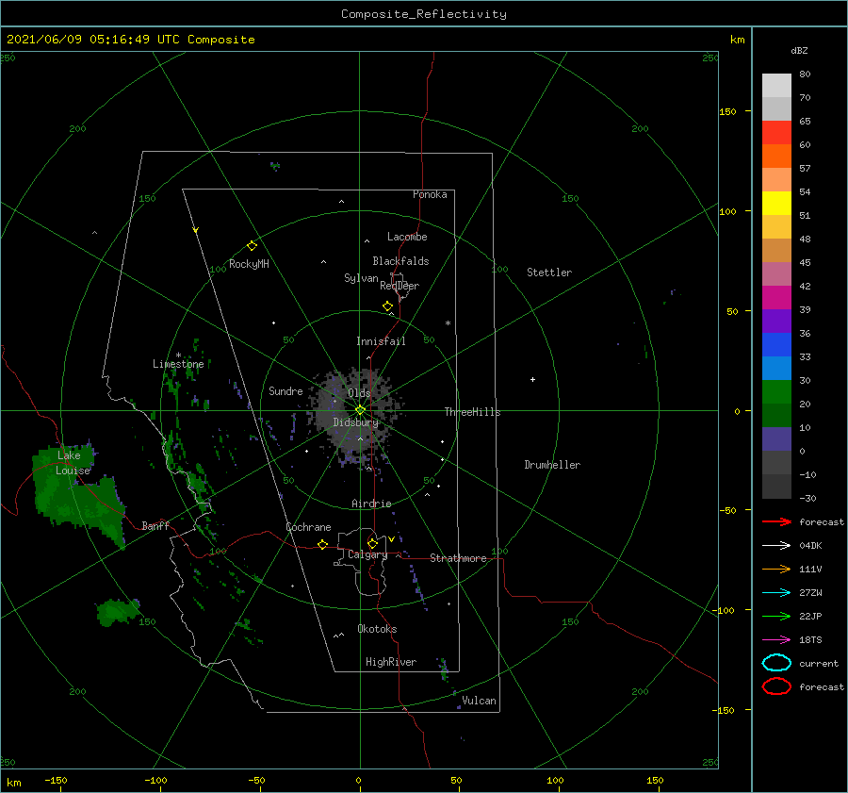The image size is (848, 793).
Task: Click the dBZ legend heading
Action: coord(799,50)
